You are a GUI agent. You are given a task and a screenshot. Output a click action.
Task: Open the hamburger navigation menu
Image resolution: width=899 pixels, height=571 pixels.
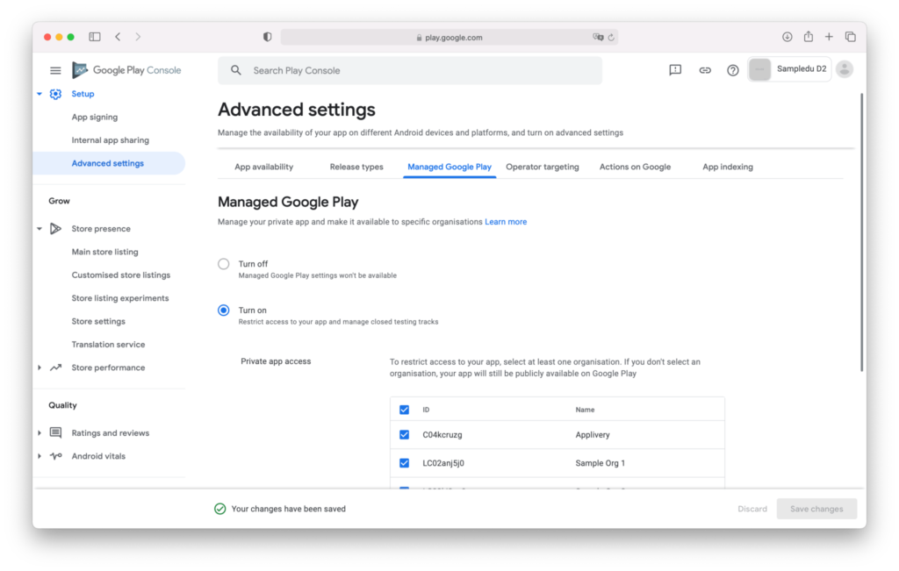click(55, 69)
